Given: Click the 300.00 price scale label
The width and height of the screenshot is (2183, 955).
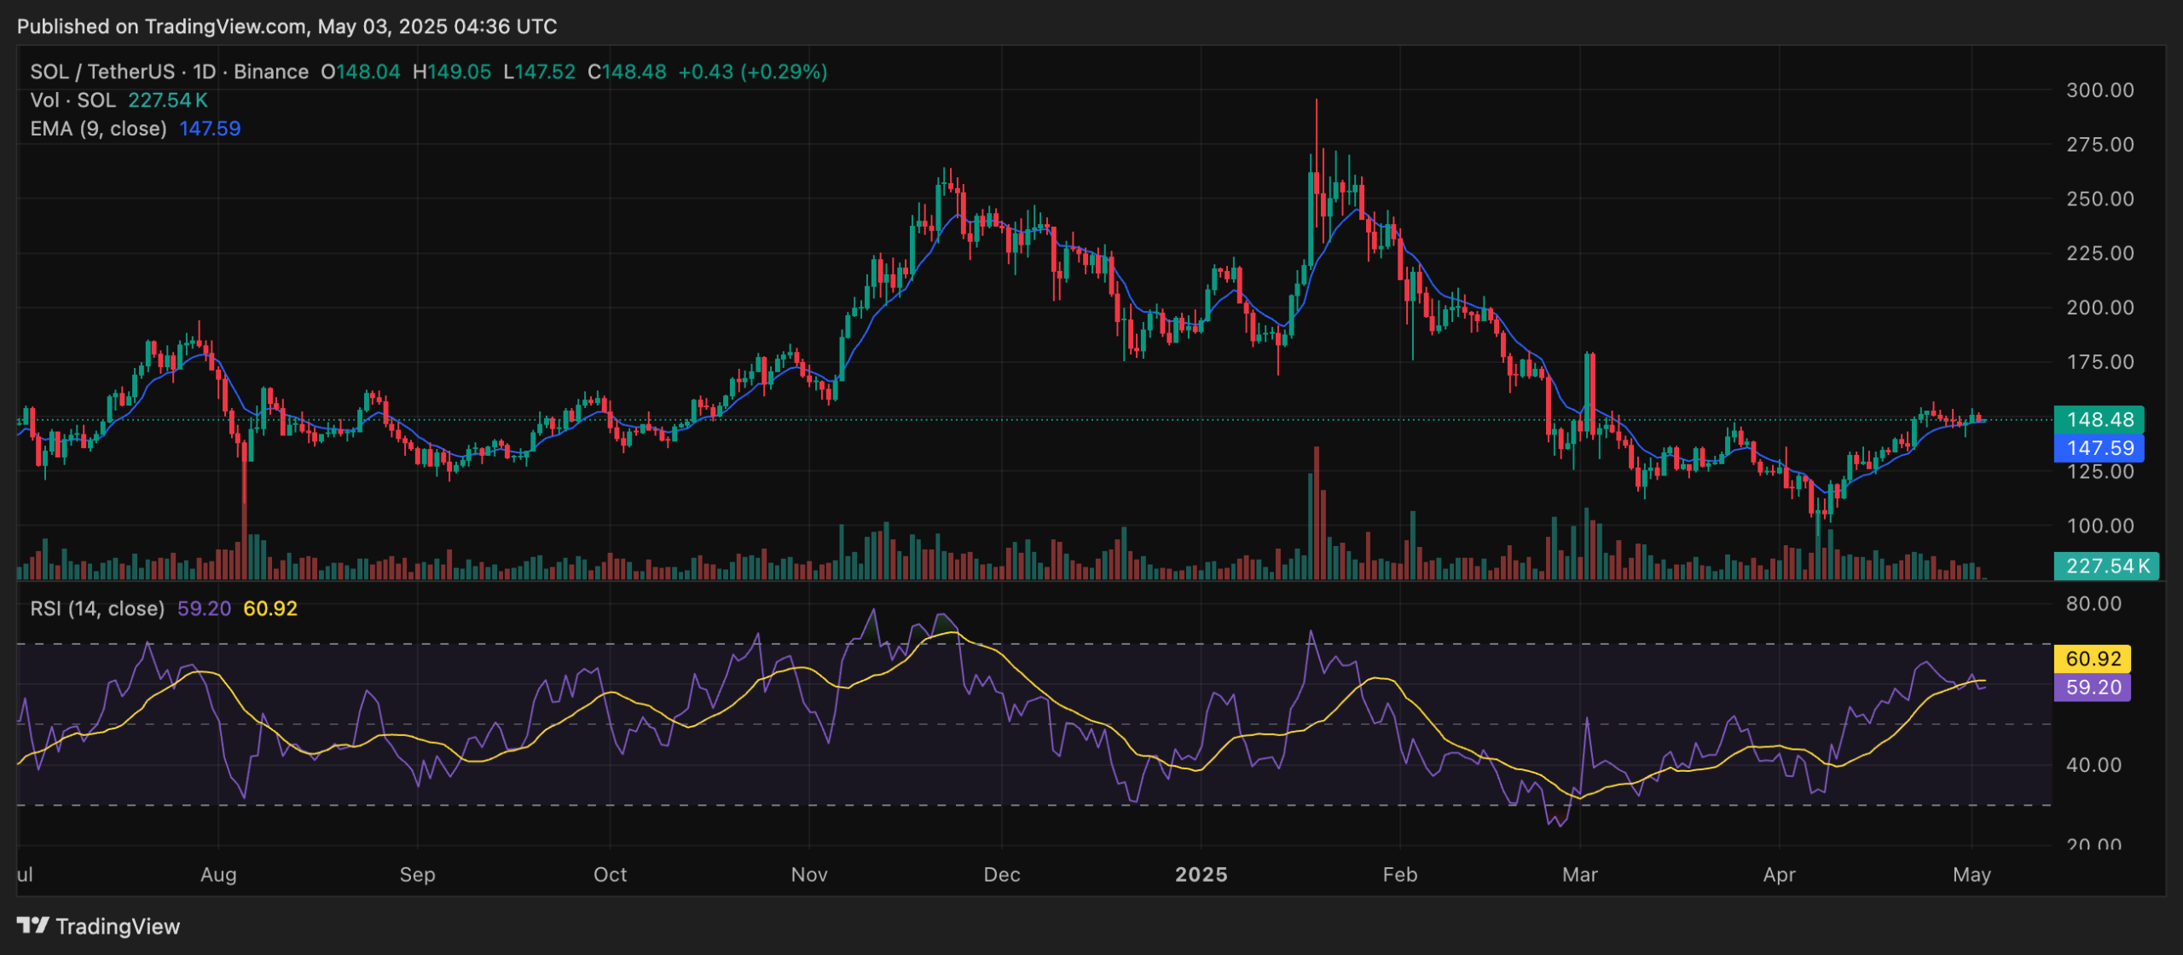Looking at the screenshot, I should (x=2099, y=90).
